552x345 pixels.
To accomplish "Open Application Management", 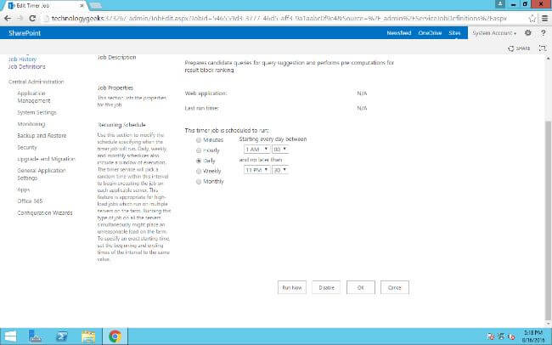I will pos(34,97).
